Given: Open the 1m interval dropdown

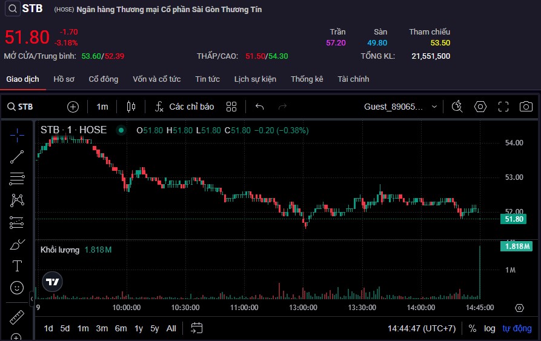Looking at the screenshot, I should pos(102,107).
